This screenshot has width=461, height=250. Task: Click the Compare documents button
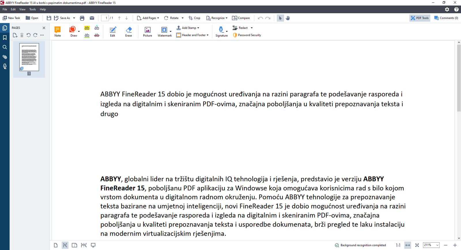pos(241,18)
